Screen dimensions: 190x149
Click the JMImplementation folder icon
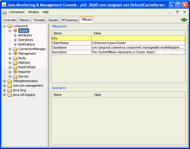point(10,81)
